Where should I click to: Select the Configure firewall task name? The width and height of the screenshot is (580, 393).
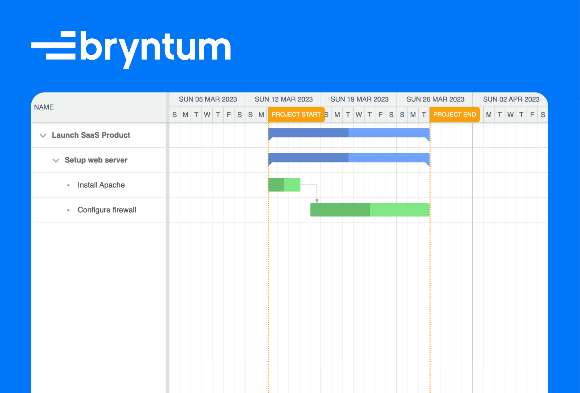107,210
